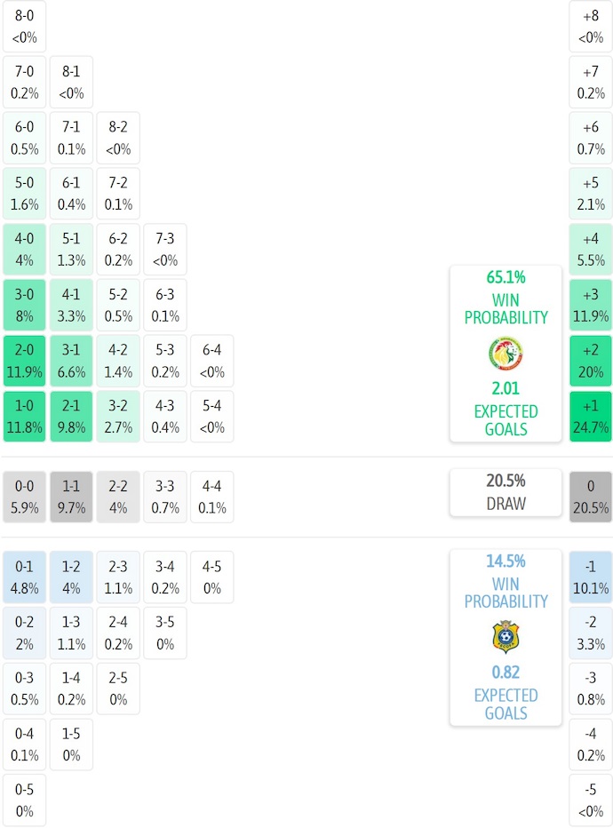Image resolution: width=613 pixels, height=828 pixels.
Task: Select the 3-1 score cell at 6.6%
Action: (x=71, y=361)
